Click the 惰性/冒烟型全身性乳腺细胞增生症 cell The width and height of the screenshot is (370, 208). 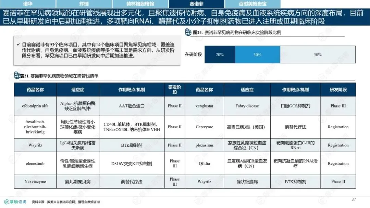tap(78, 163)
